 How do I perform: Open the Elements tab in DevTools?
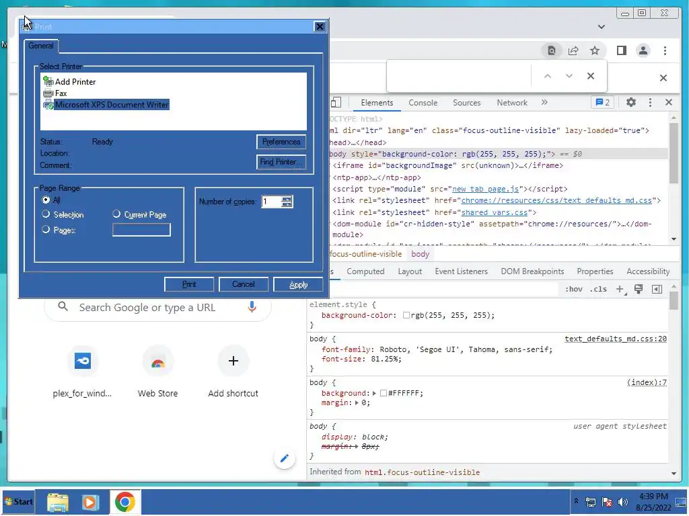coord(377,103)
